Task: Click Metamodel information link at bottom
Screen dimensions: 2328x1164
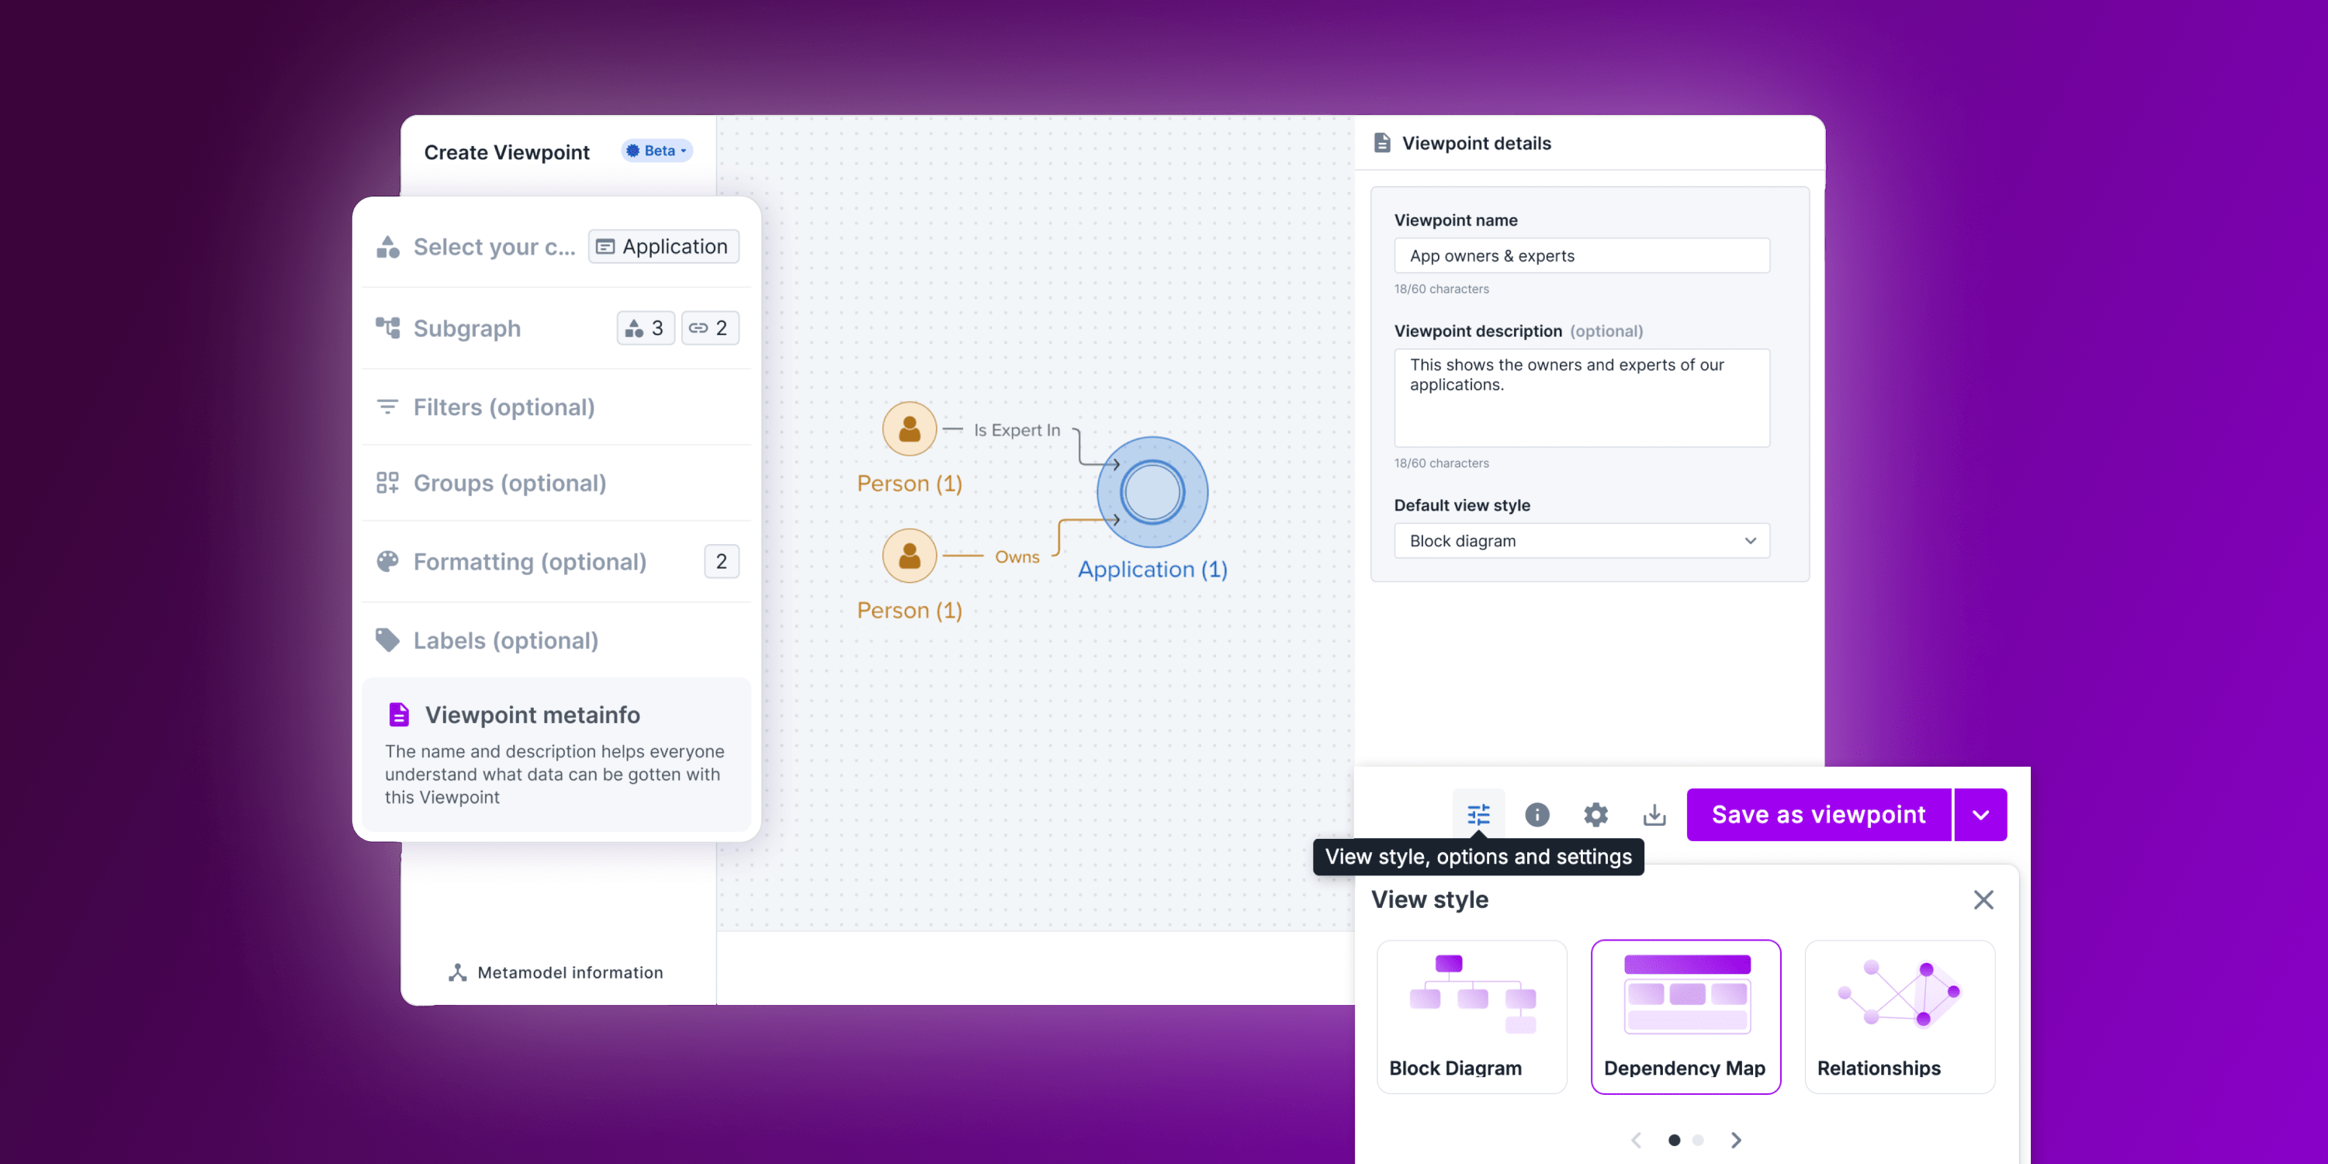Action: click(569, 971)
